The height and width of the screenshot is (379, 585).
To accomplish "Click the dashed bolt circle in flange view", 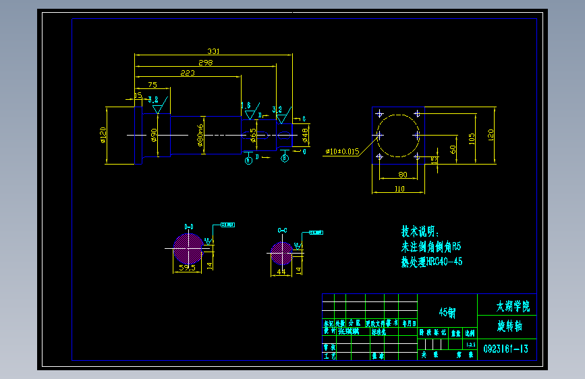I will pos(398,136).
